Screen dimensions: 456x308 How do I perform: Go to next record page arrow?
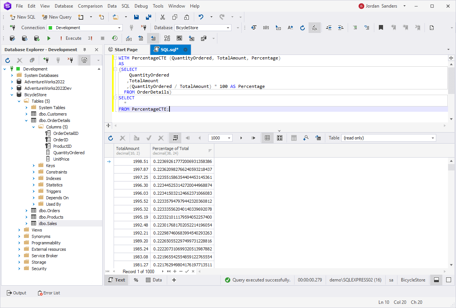click(x=241, y=138)
